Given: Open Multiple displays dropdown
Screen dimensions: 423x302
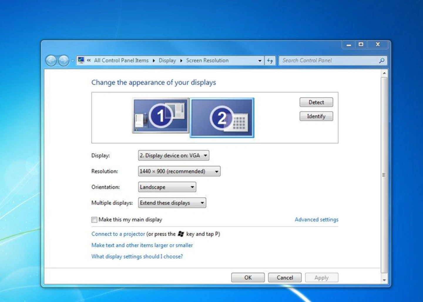Looking at the screenshot, I should [172, 203].
